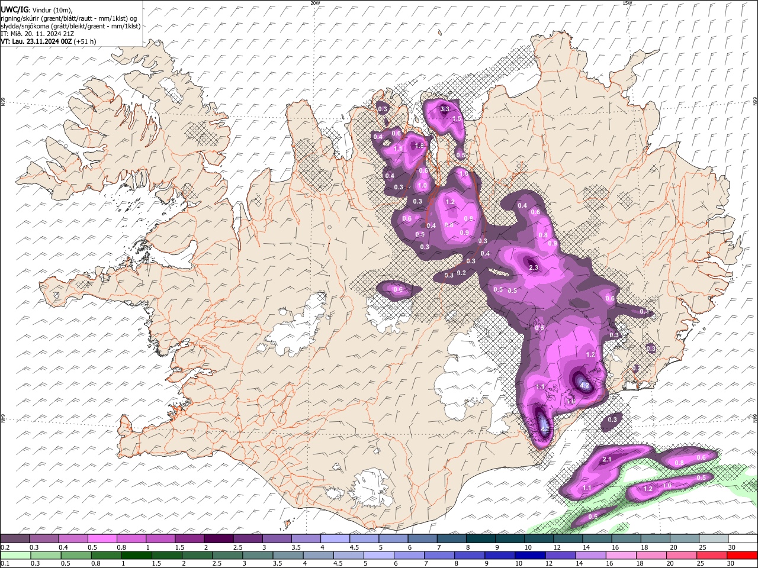Image resolution: width=758 pixels, height=568 pixels.
Task: Select the 'VT: Lau. 23.11.2024 00Z (+51 h)' line
Action: tap(49, 41)
